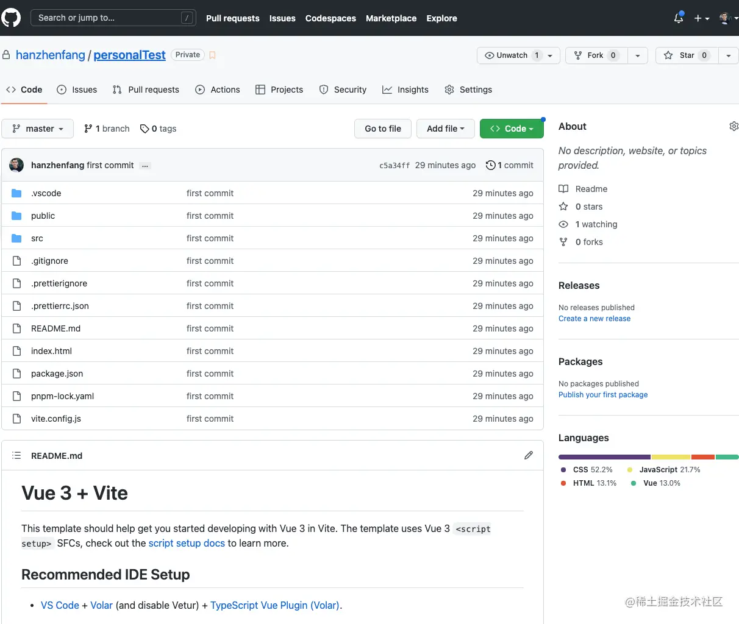Image resolution: width=739 pixels, height=624 pixels.
Task: Expand the Unwatch options dropdown arrow
Action: tap(551, 55)
